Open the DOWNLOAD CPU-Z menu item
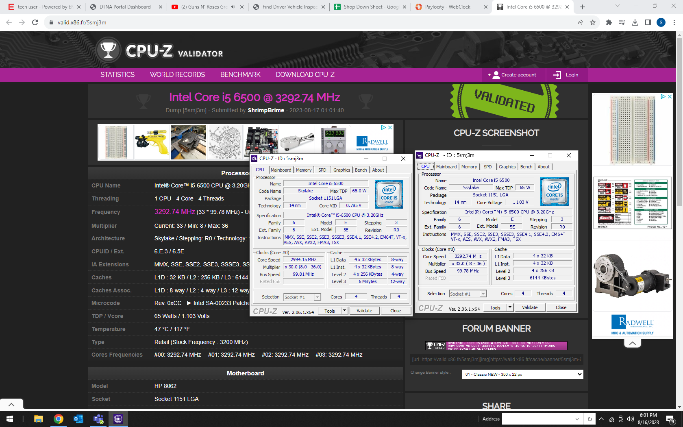683x427 pixels. coord(305,75)
